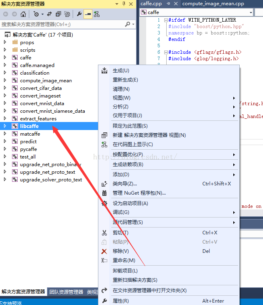263x305 pixels.
Task: Choose 重命名(M) Rename menu entry
Action: tap(169, 260)
